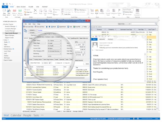Click the OneNote ribbon icon
The image size is (162, 122).
click(x=102, y=11)
